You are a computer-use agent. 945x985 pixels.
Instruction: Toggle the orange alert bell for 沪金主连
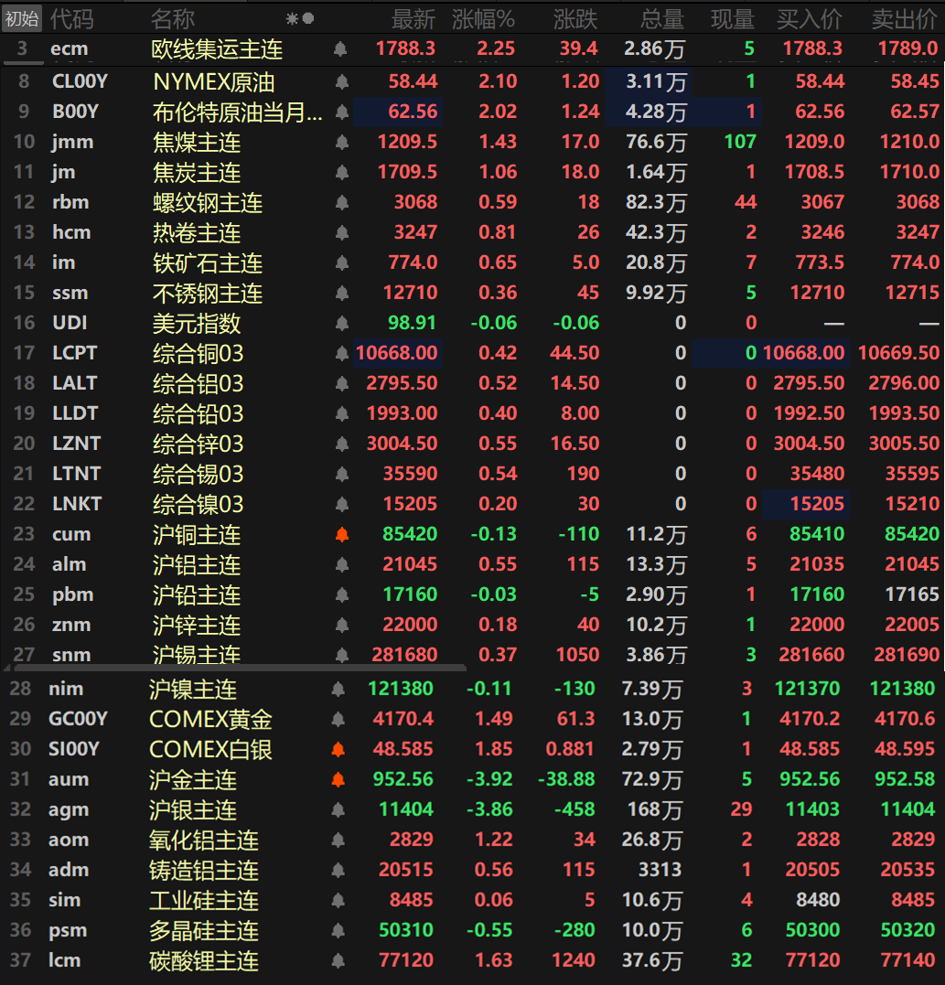[x=338, y=780]
